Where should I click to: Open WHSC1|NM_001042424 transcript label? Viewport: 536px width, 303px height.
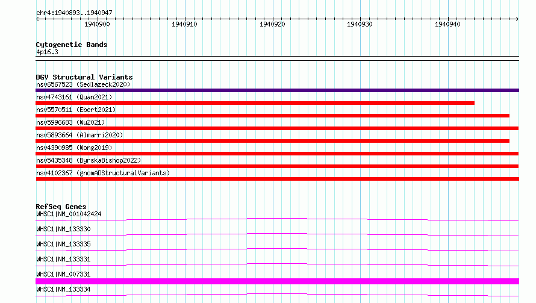(x=69, y=214)
